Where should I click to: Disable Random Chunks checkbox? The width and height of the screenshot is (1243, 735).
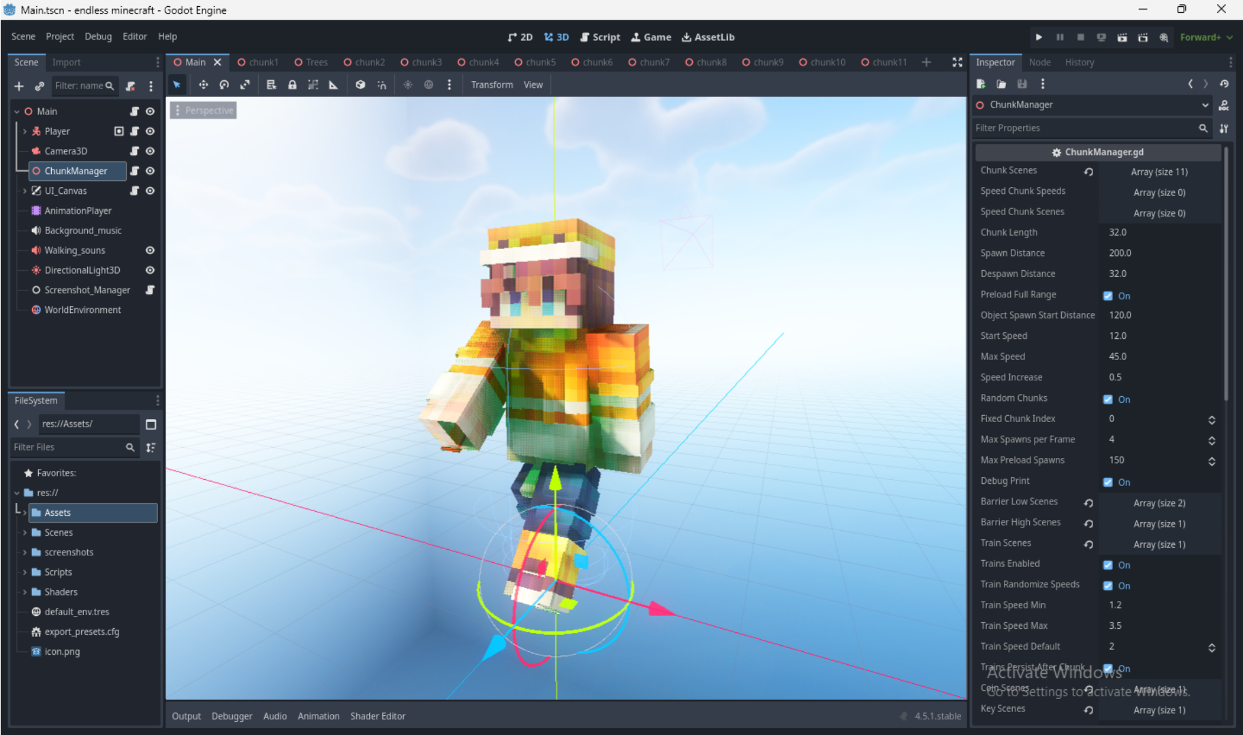(x=1108, y=399)
